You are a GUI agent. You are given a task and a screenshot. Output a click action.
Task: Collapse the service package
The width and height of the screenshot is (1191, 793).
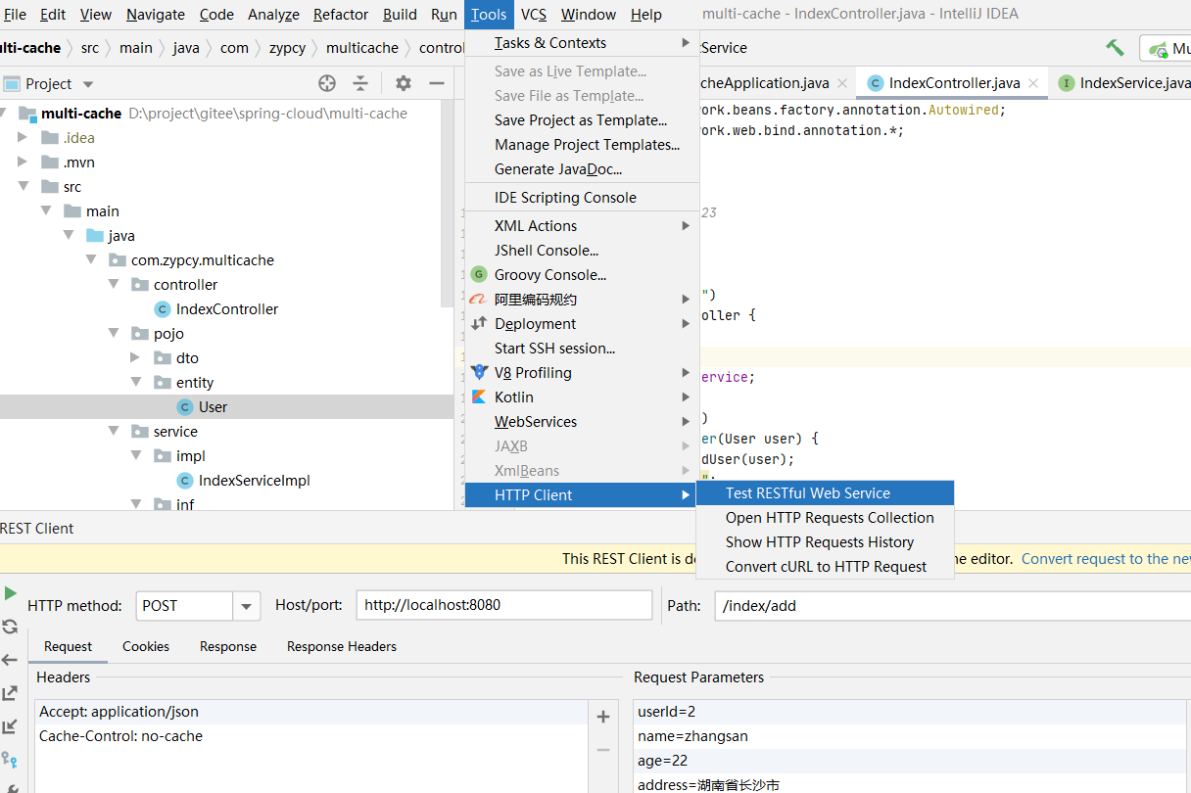click(113, 432)
